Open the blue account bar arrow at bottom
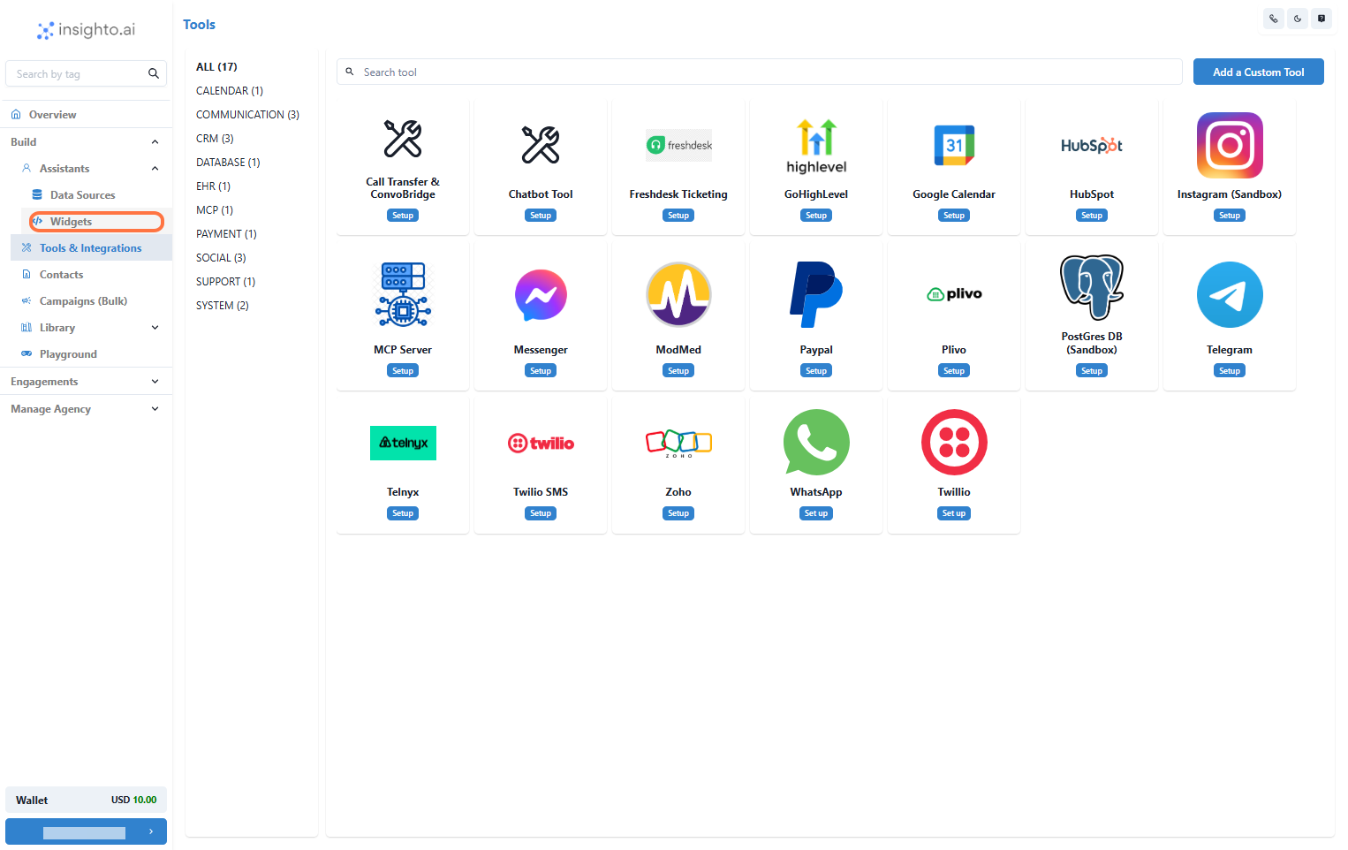 click(x=151, y=831)
